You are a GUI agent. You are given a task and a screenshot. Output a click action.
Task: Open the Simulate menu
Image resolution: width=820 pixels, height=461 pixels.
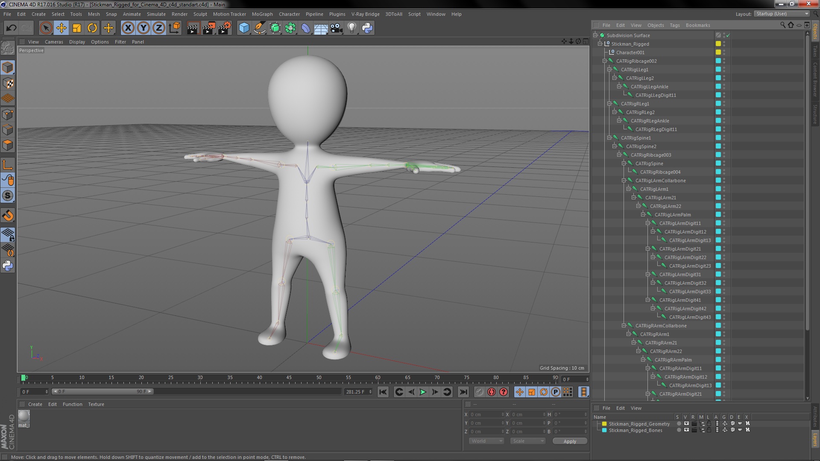pos(156,14)
